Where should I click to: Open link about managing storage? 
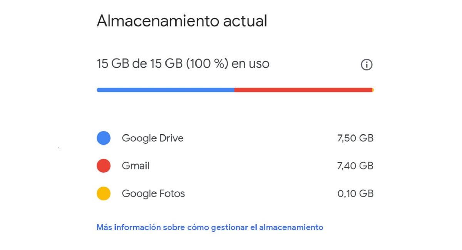pyautogui.click(x=209, y=227)
